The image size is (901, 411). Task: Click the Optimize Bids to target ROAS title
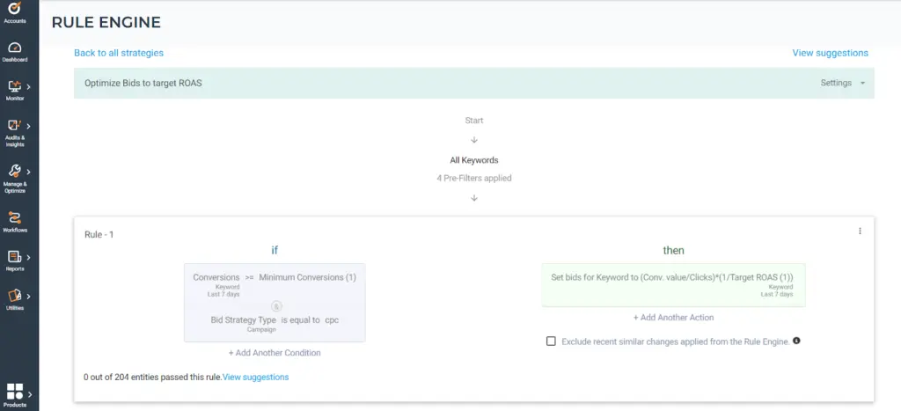[143, 83]
